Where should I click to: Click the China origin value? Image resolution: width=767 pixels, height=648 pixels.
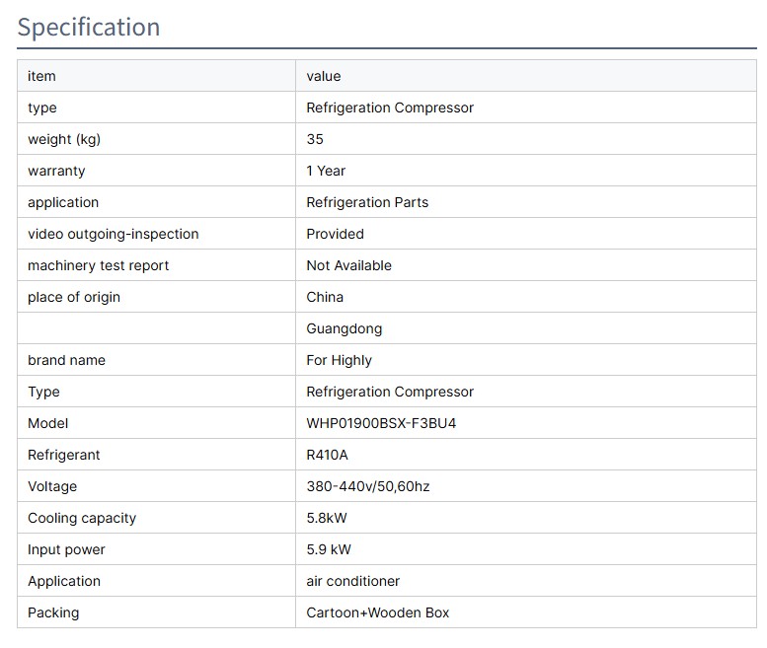(x=325, y=297)
